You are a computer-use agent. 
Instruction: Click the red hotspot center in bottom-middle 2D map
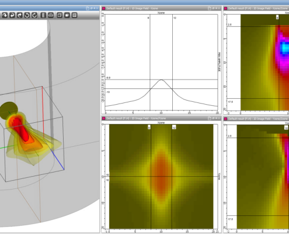click(x=161, y=177)
